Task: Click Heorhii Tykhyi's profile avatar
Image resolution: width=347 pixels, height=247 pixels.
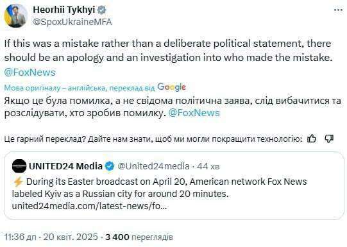Action: tap(15, 15)
